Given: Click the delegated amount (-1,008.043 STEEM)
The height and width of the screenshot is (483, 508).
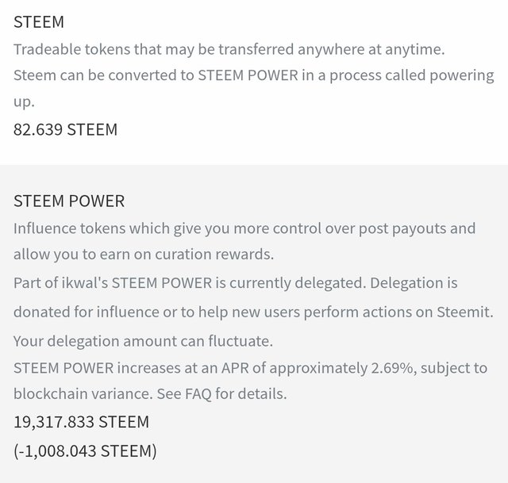Looking at the screenshot, I should coord(85,451).
